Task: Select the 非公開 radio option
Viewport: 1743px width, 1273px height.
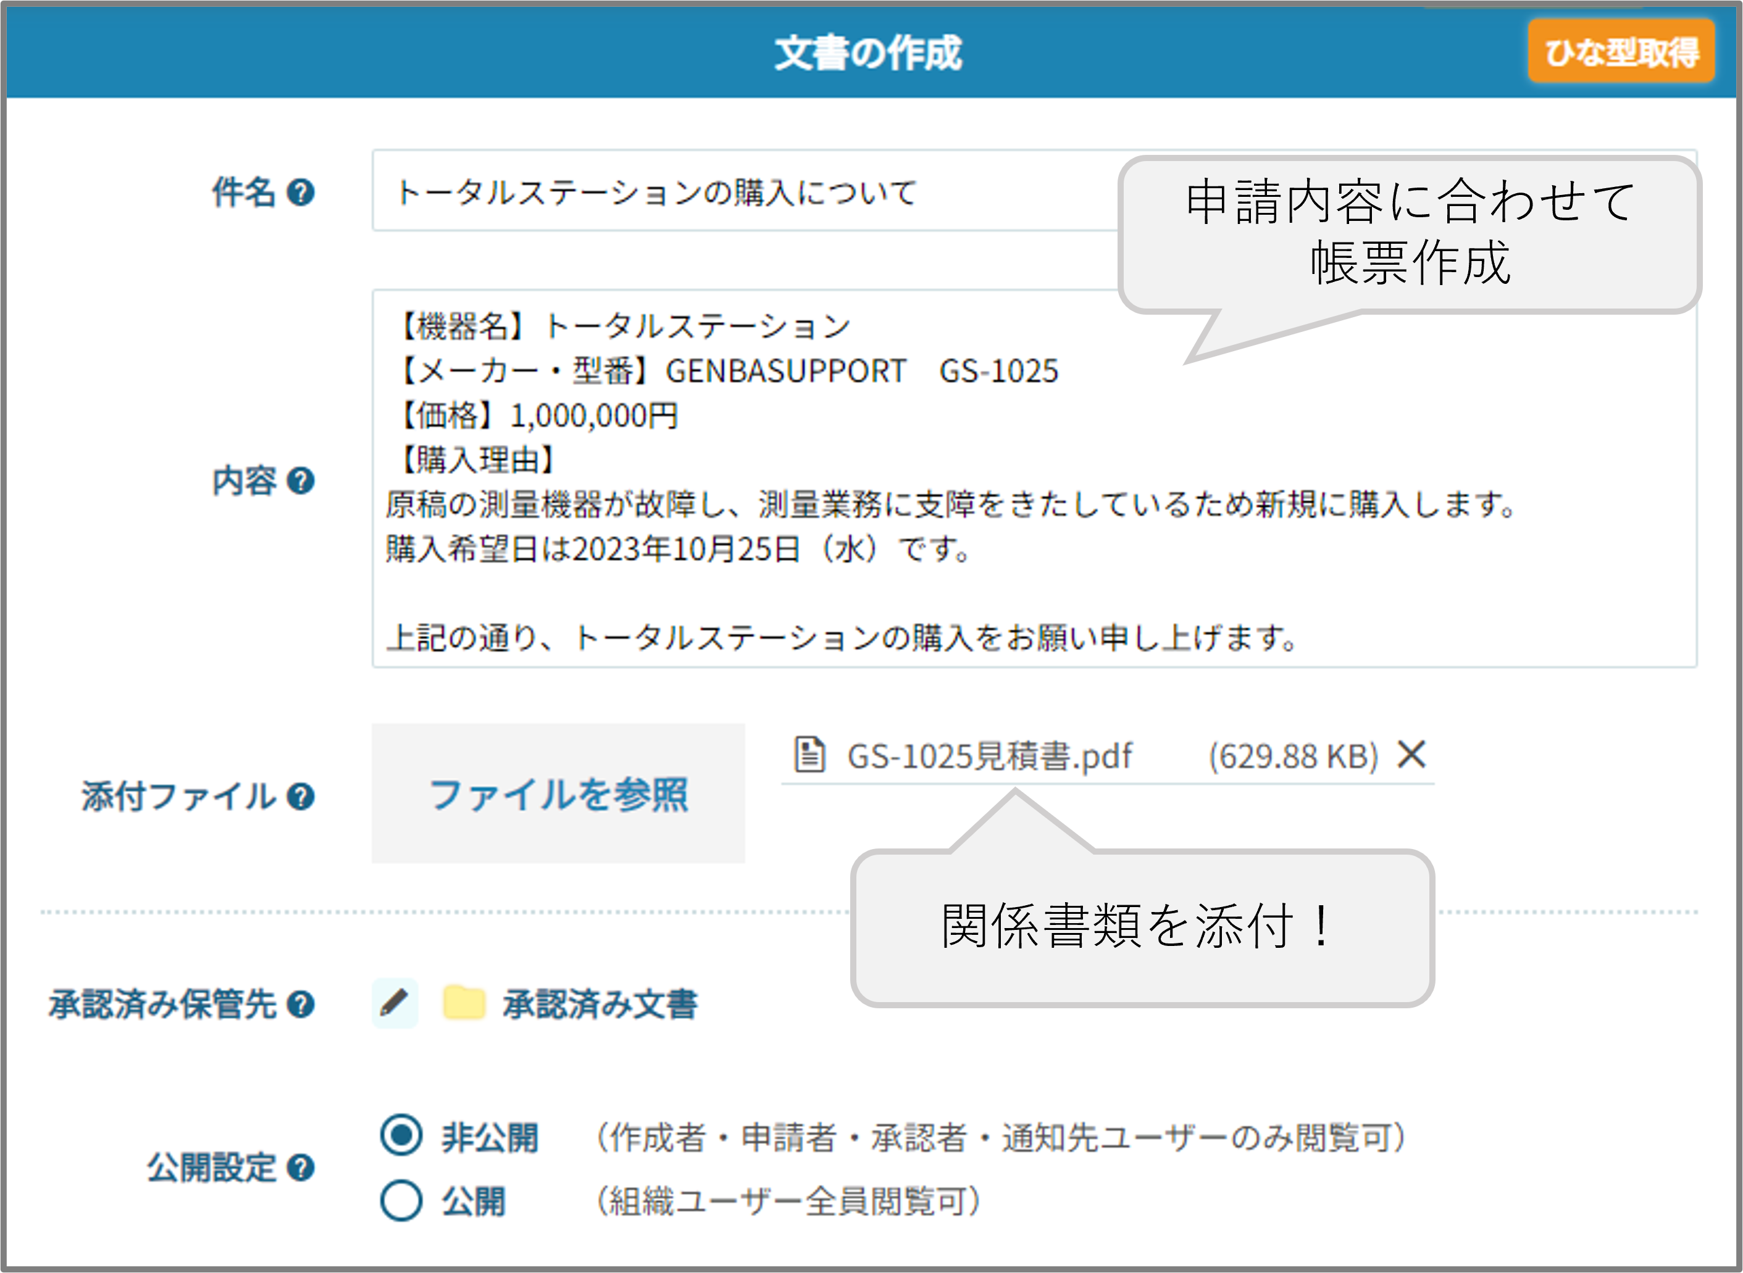Action: coord(401,1135)
